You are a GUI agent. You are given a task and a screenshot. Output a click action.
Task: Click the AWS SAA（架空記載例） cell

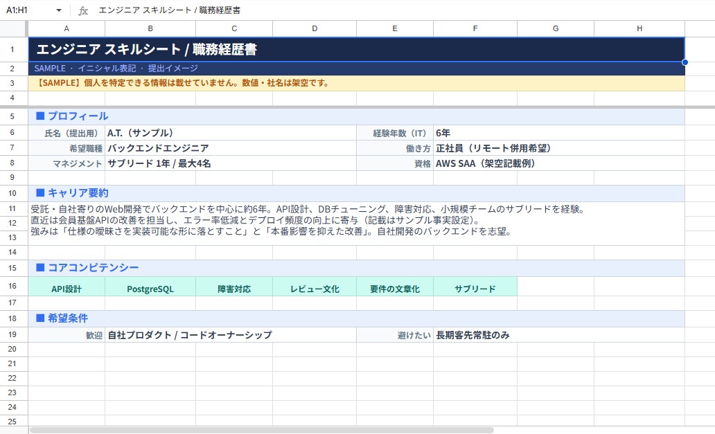(559, 163)
